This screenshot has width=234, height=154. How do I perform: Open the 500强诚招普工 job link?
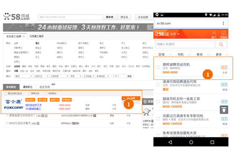(x=33, y=109)
